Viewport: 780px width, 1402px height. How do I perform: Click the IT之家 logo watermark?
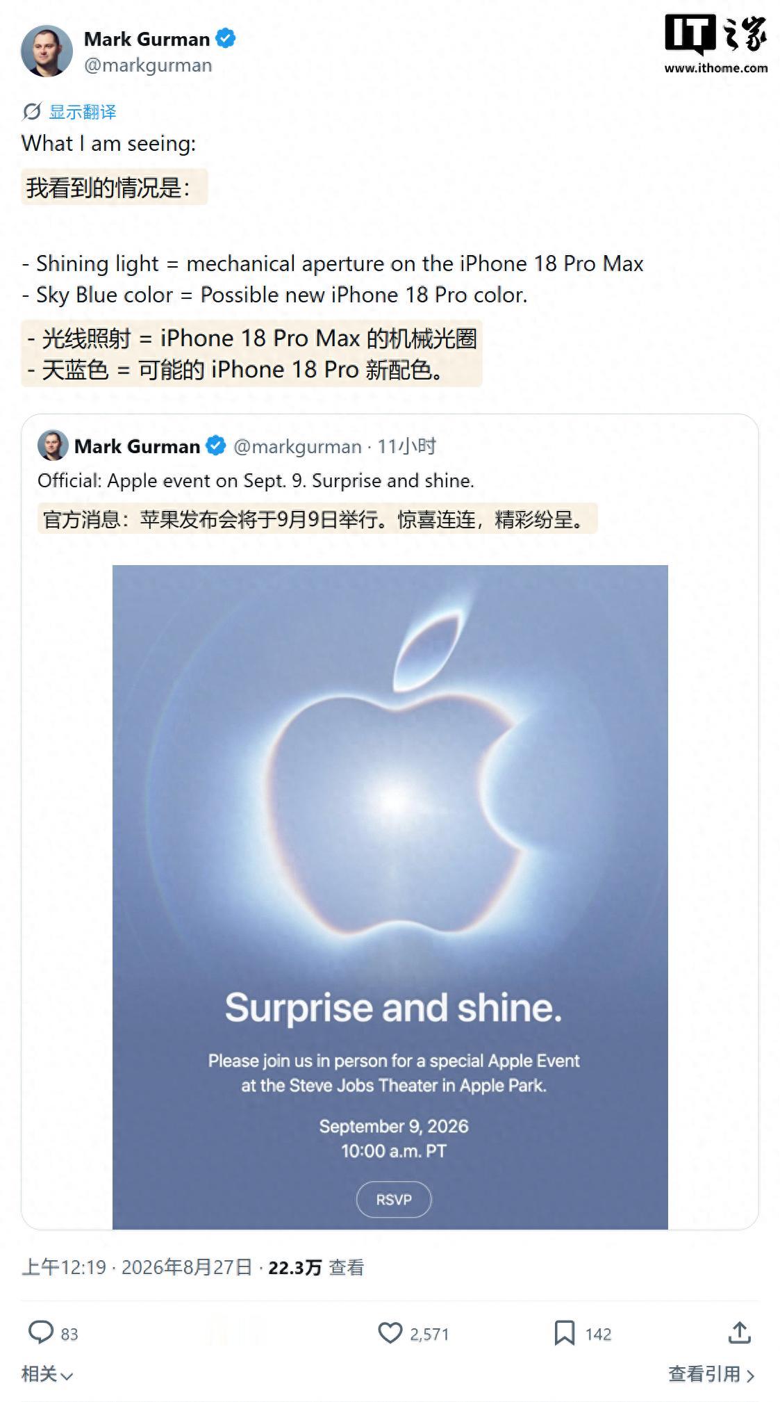tap(715, 44)
